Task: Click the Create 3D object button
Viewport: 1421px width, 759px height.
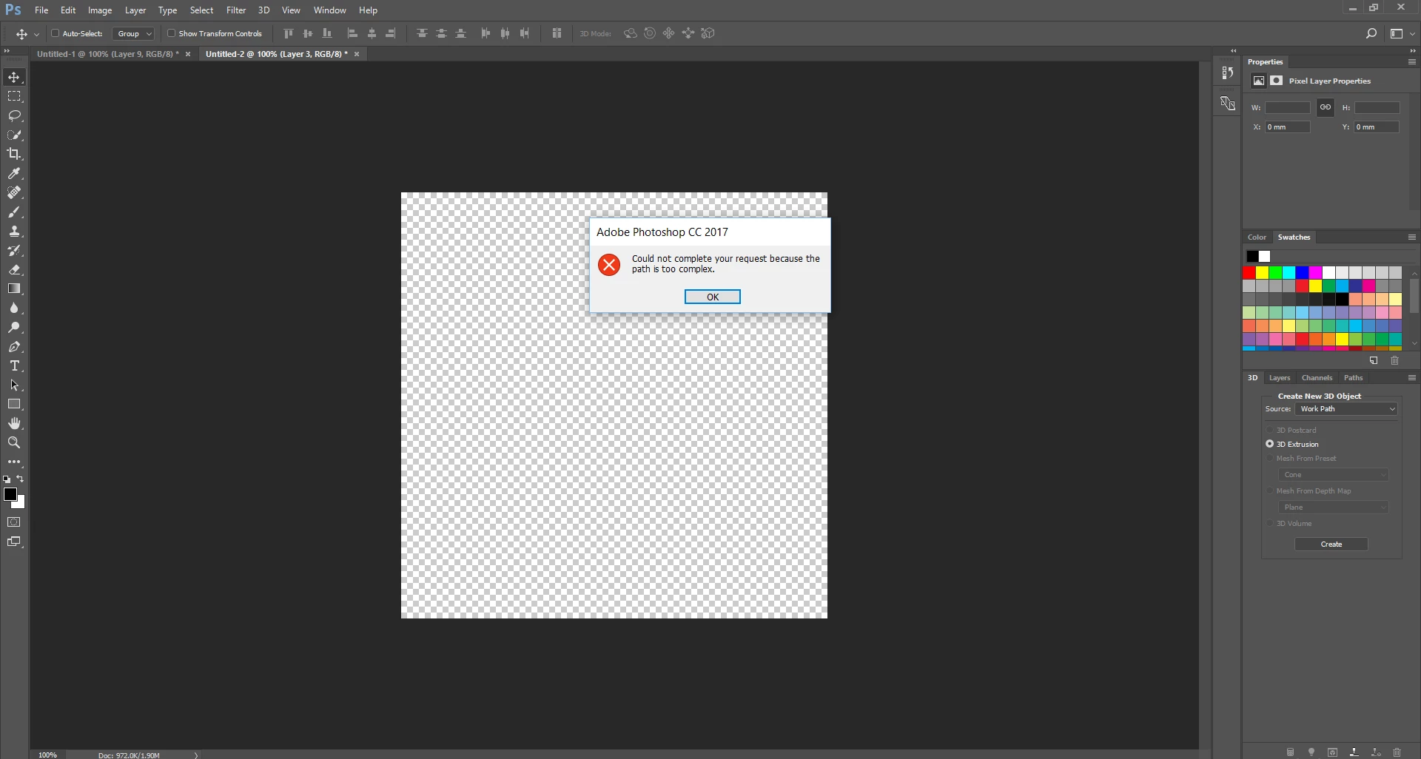Action: coord(1331,544)
